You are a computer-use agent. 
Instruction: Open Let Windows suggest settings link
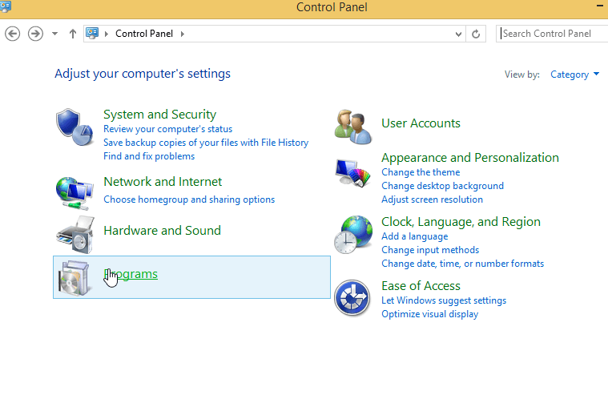444,300
